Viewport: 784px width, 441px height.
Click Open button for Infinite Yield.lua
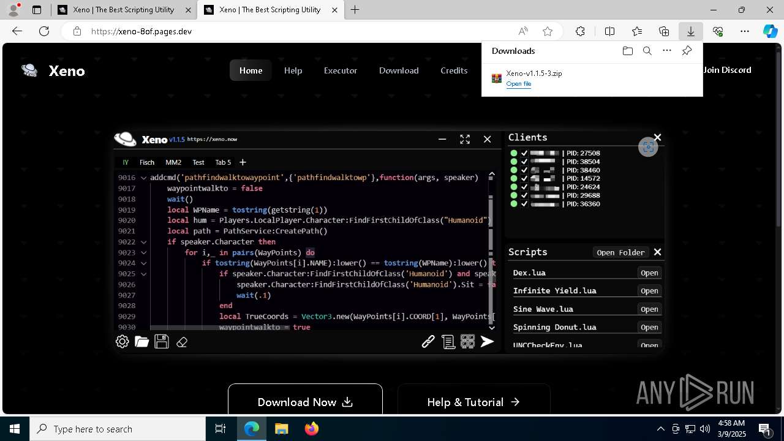[649, 291]
